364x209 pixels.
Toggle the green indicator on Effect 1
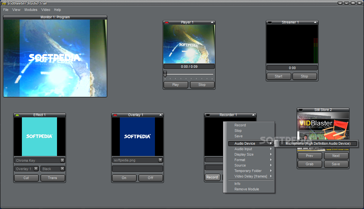pos(17,115)
